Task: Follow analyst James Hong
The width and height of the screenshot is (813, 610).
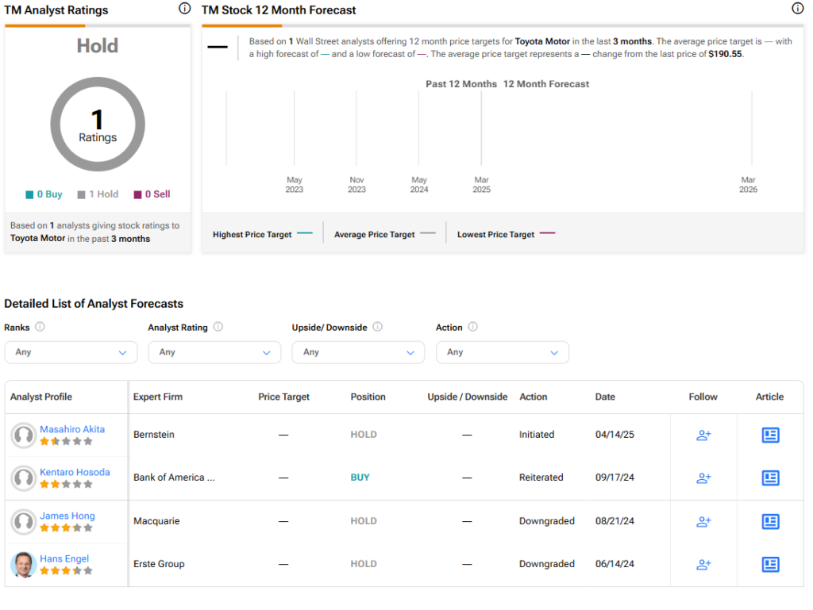Action: [x=703, y=521]
